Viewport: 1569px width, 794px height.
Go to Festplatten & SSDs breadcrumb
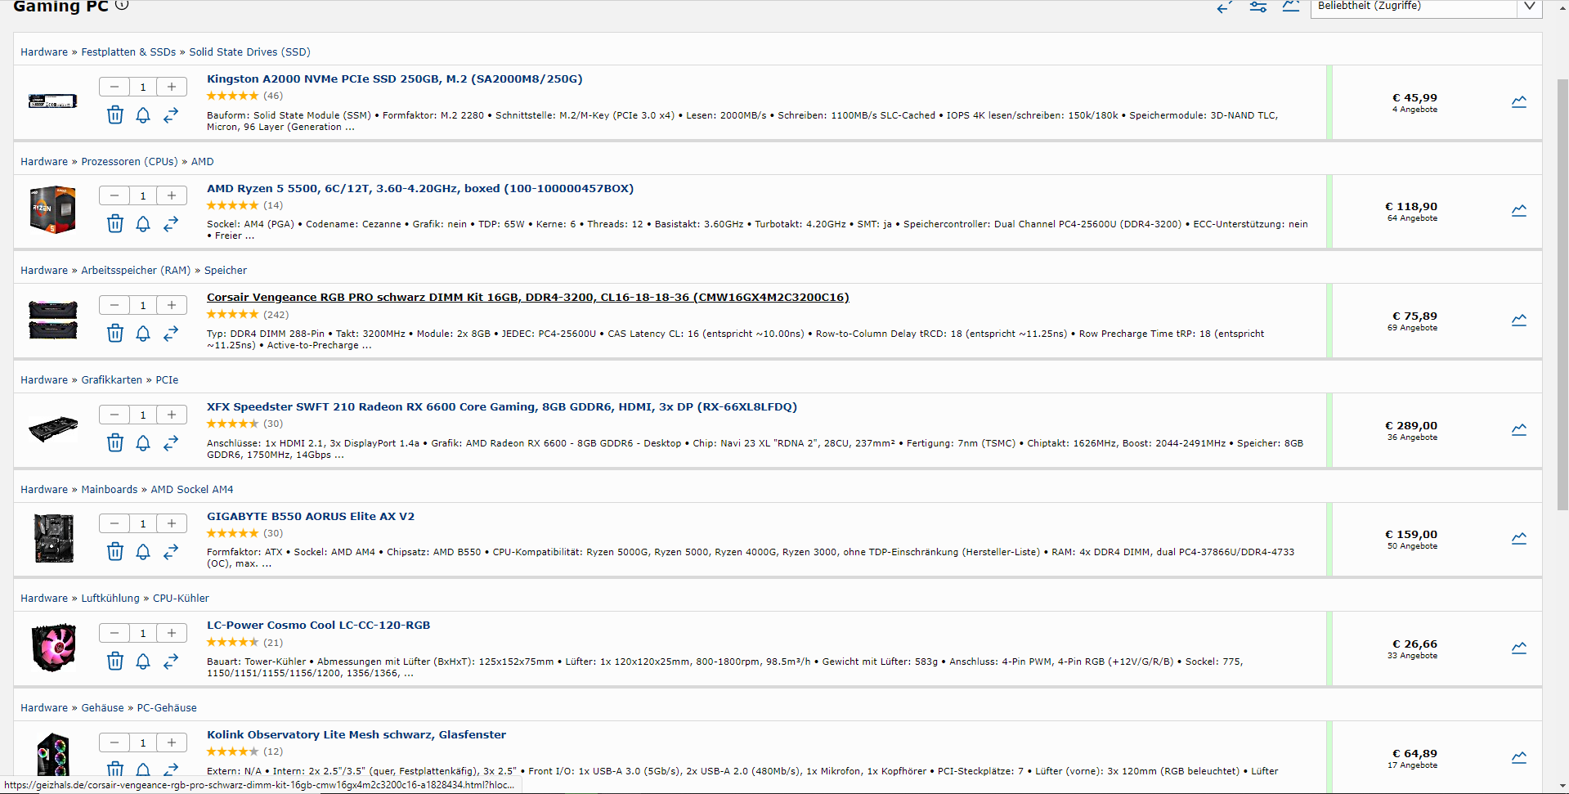tap(128, 52)
